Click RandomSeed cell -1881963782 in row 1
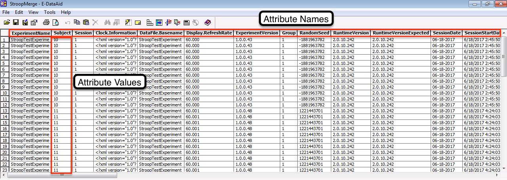The width and height of the screenshot is (507, 180). 314,40
